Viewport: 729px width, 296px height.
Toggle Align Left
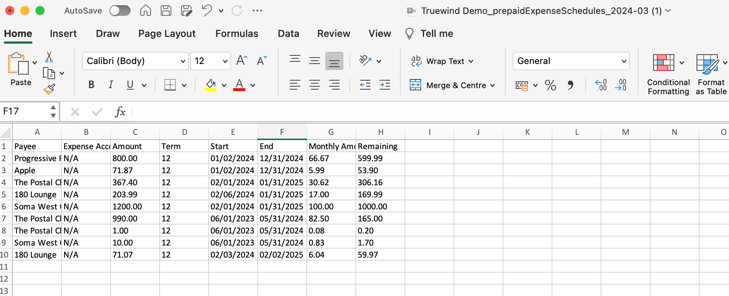(295, 85)
